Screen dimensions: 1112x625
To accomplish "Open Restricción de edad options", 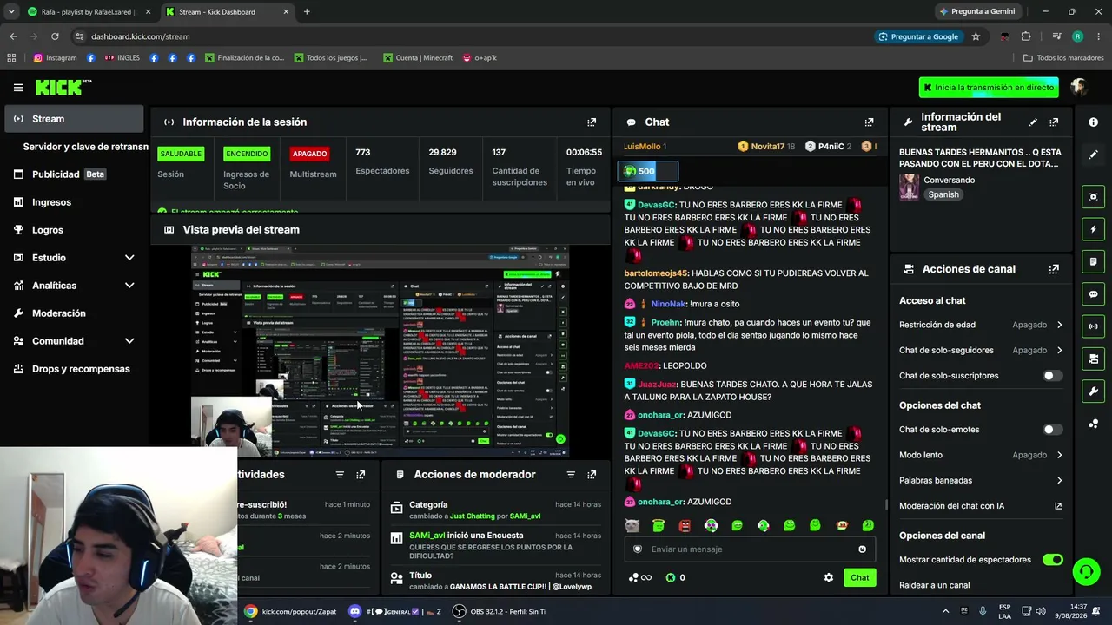I will point(981,325).
